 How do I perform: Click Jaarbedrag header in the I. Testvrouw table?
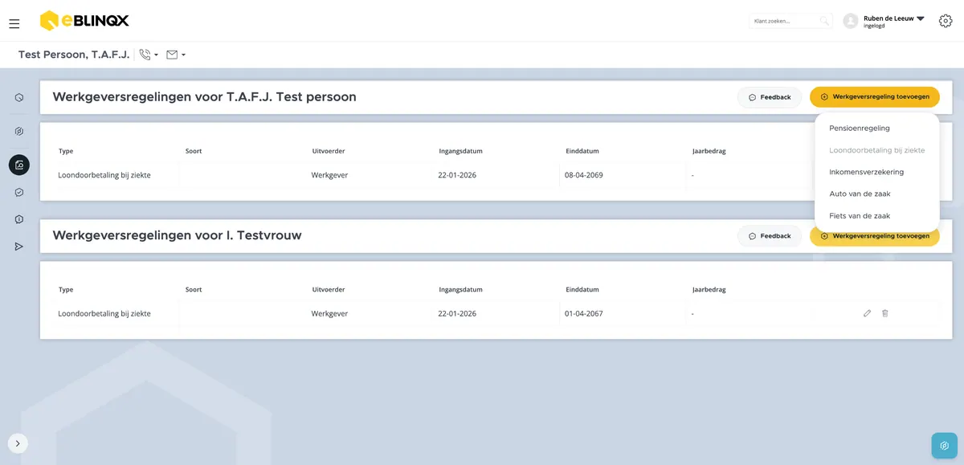(711, 290)
